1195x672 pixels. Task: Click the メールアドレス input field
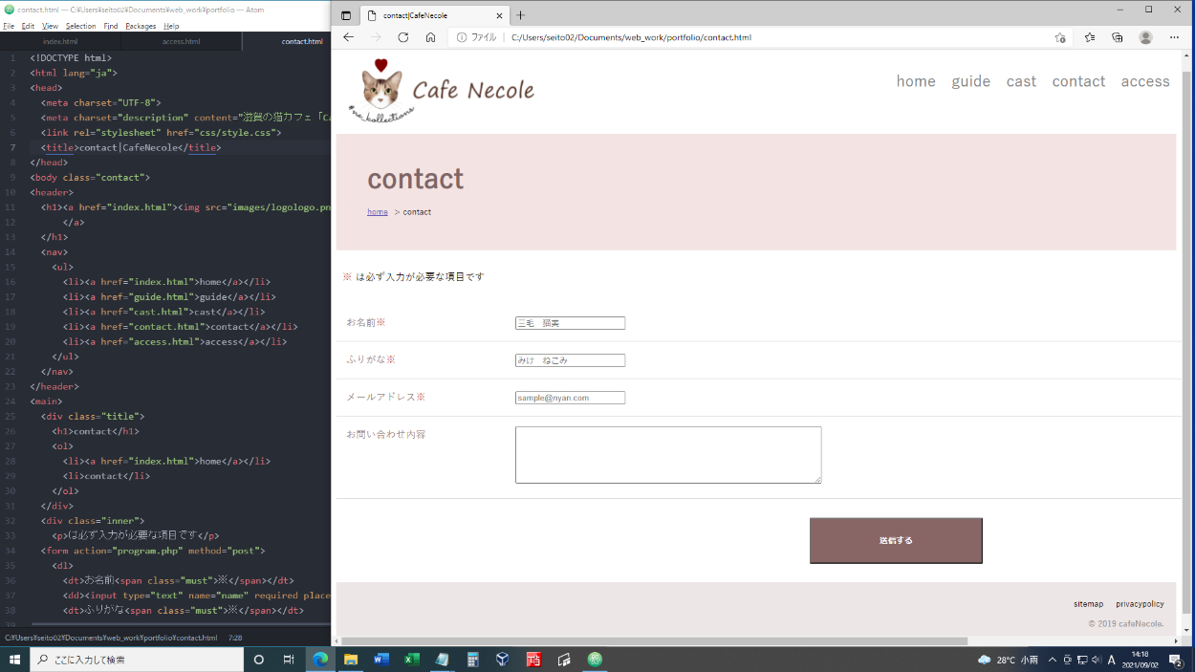[x=570, y=398]
